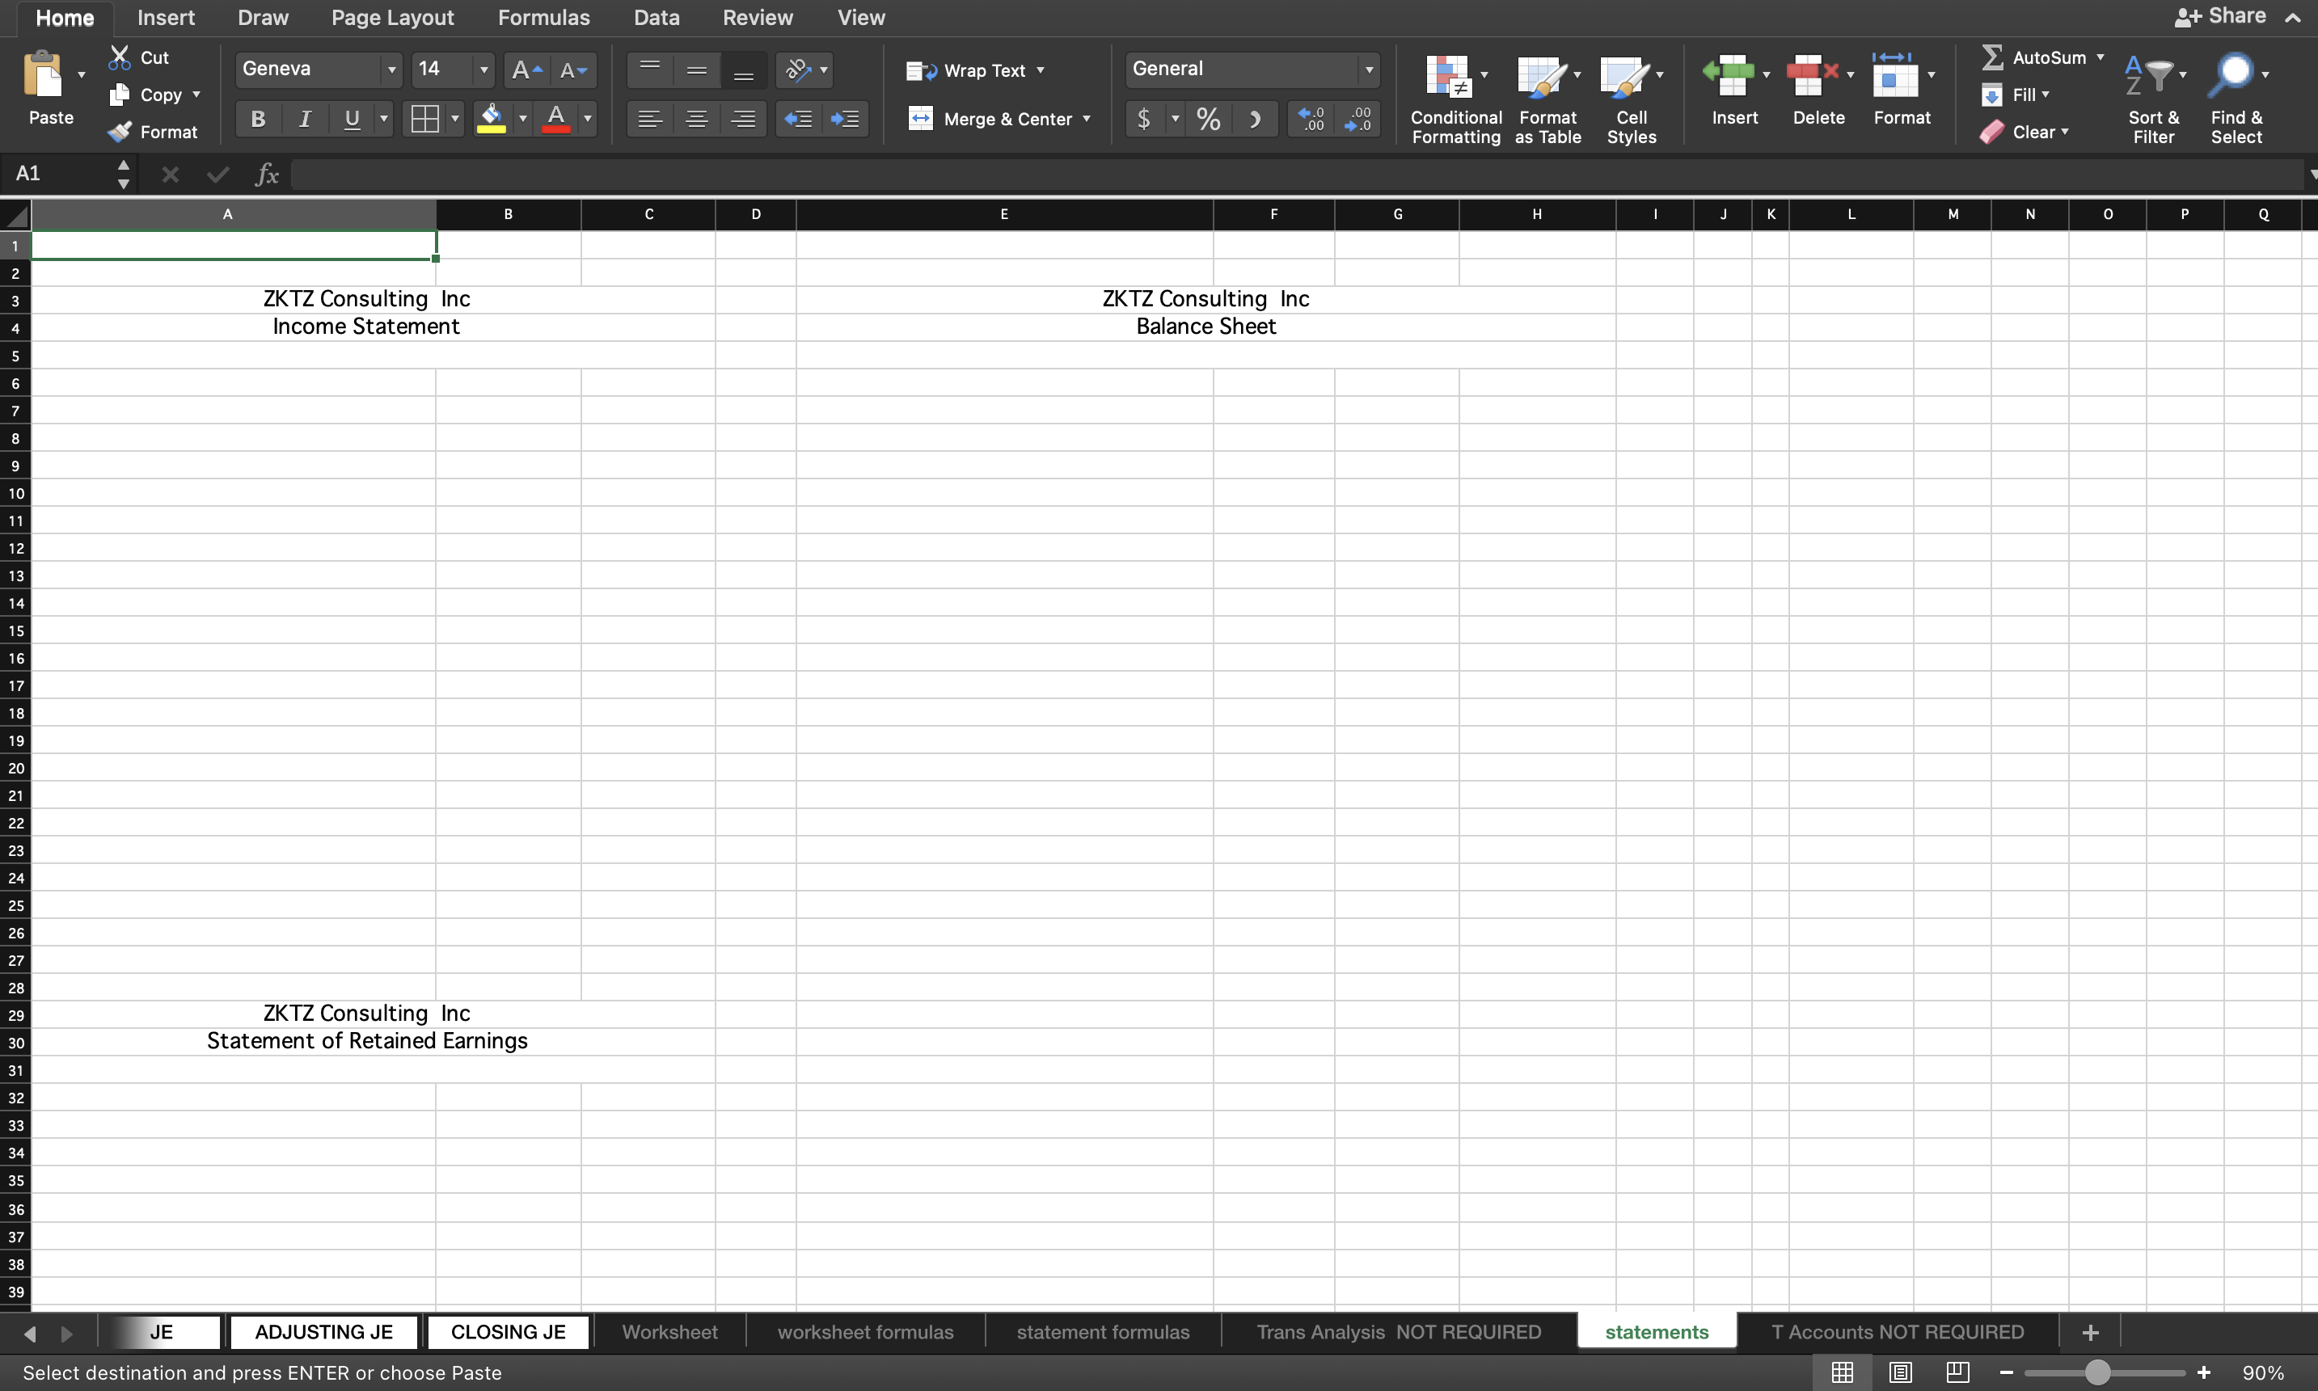Viewport: 2318px width, 1391px height.
Task: Click the increase indent icon
Action: tap(845, 119)
